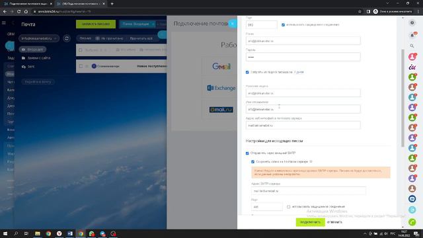Switch to the first browser tab
The image size is (423, 238).
pos(27,4)
